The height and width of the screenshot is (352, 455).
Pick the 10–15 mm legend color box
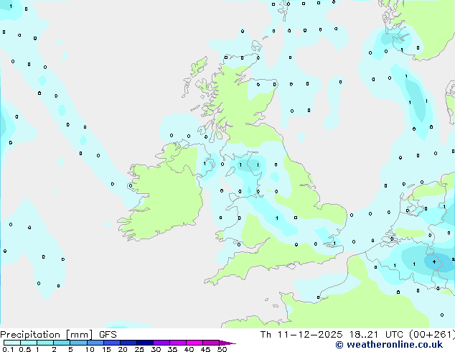click(95, 343)
